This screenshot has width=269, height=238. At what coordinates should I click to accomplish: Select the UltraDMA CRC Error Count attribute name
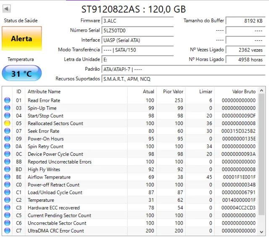(x=56, y=230)
